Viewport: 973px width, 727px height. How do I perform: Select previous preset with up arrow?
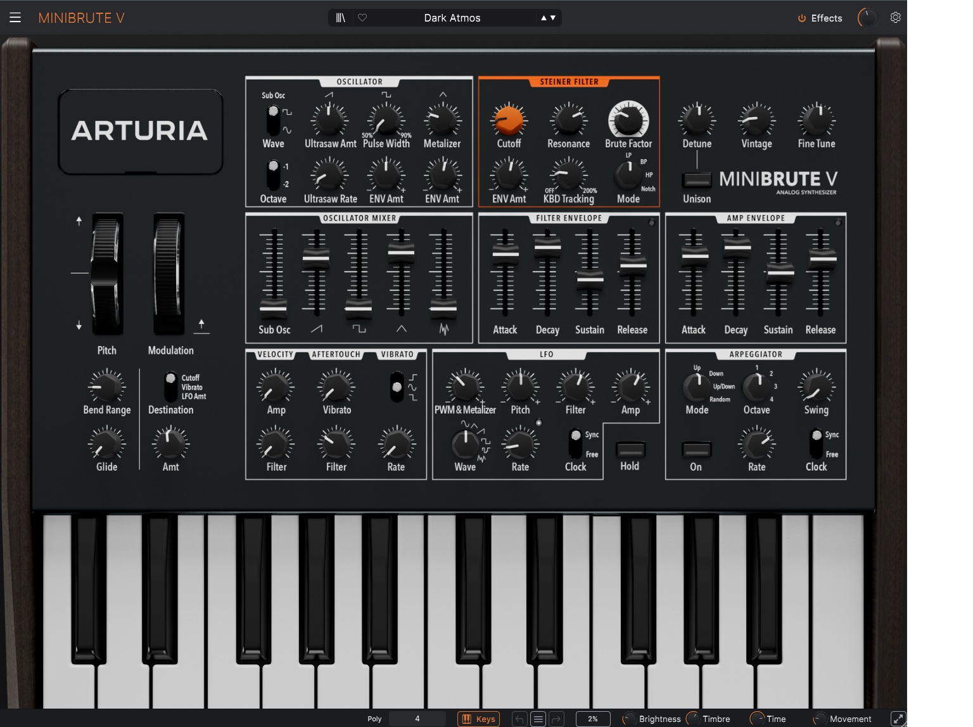coord(544,18)
